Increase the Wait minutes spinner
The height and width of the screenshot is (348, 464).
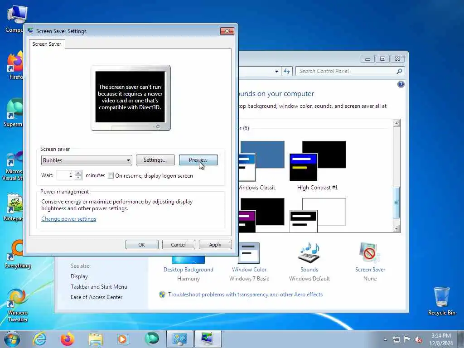[x=78, y=173]
